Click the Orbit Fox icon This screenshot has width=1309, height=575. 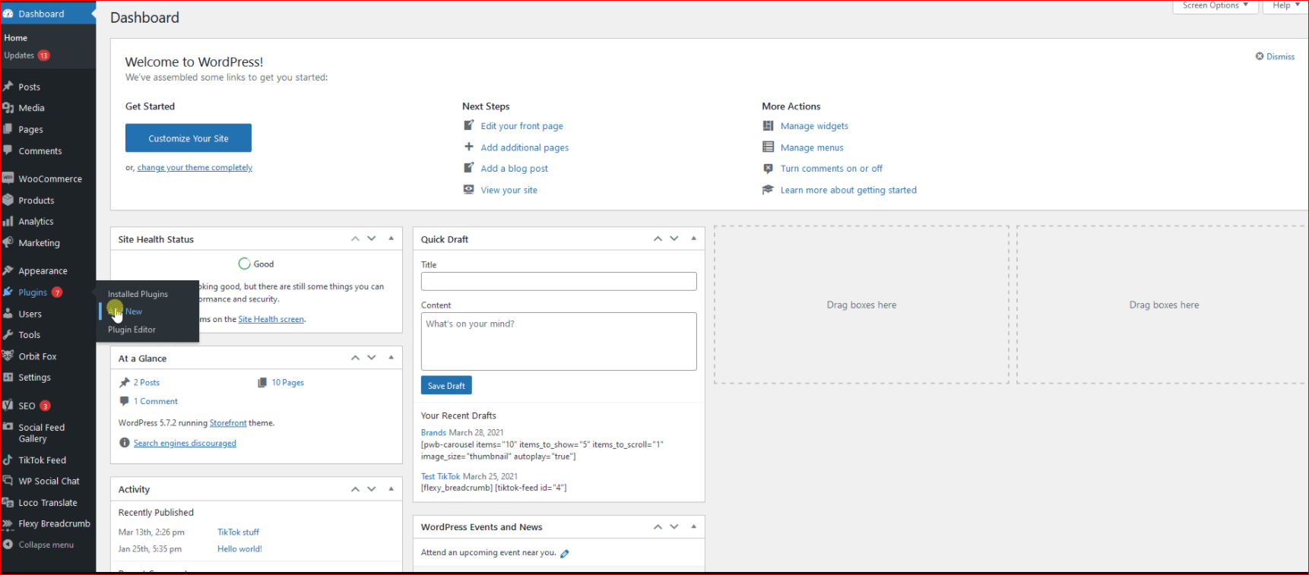pos(8,355)
